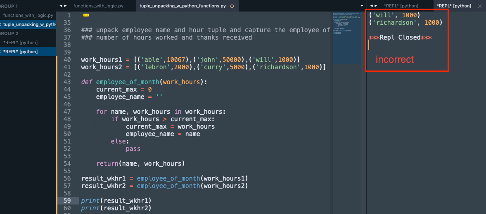Close the active *REPL* [python] tab
The image size is (486, 214).
point(480,6)
